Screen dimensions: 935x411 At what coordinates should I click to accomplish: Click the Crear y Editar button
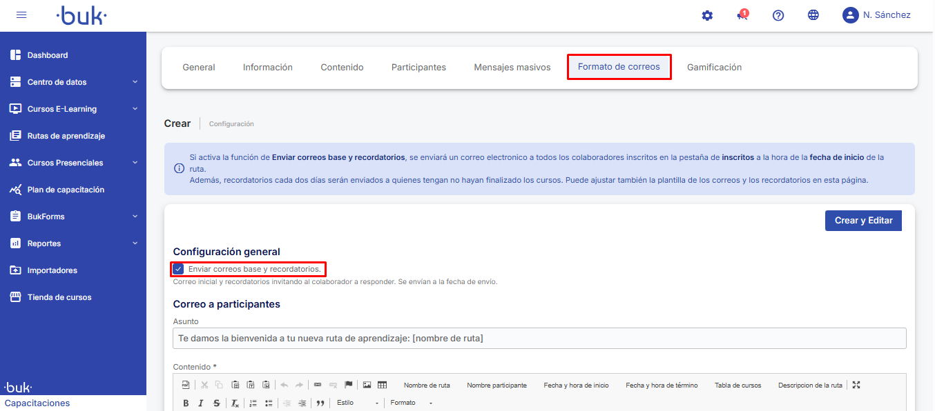[863, 221]
